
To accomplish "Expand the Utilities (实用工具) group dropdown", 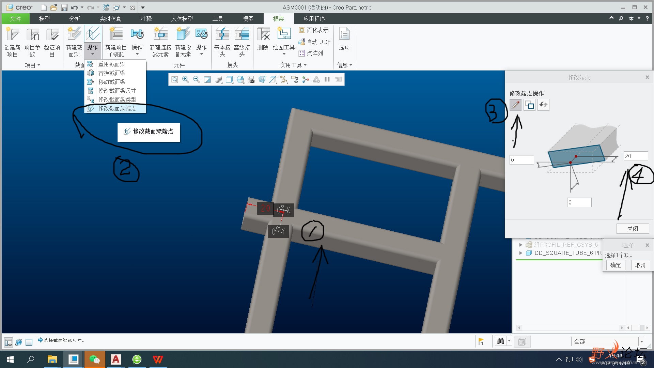I will click(305, 65).
